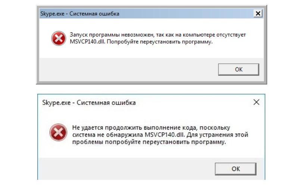Click gray footer area of blue-titled dialog

pyautogui.click(x=127, y=70)
